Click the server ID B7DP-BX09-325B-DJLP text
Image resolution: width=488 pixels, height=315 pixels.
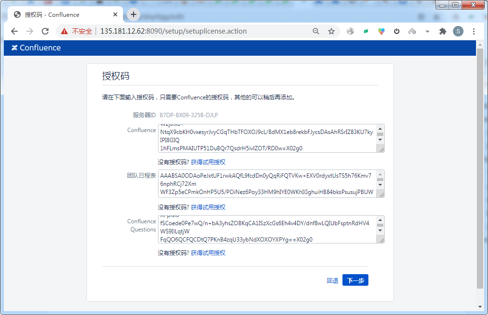click(189, 115)
